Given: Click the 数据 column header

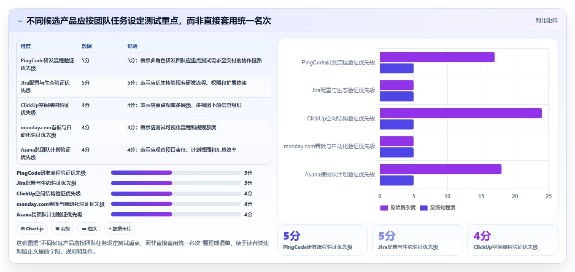Looking at the screenshot, I should click(86, 46).
